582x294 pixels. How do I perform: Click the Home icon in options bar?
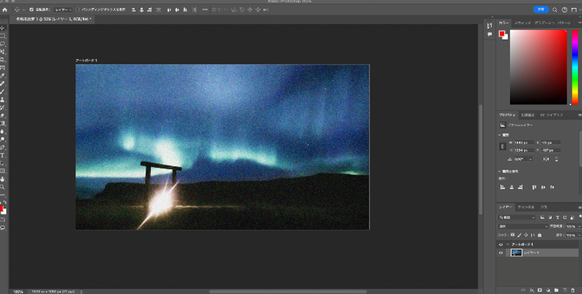5,10
